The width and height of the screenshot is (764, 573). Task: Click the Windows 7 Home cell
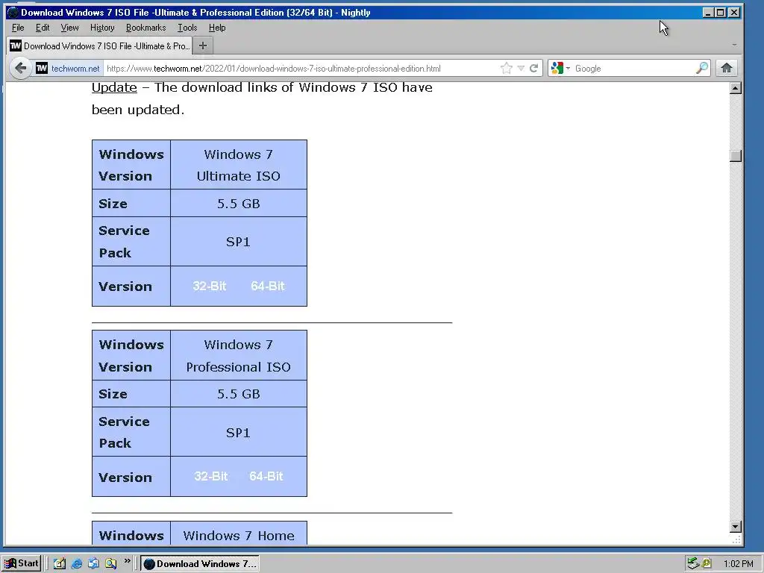[239, 533]
